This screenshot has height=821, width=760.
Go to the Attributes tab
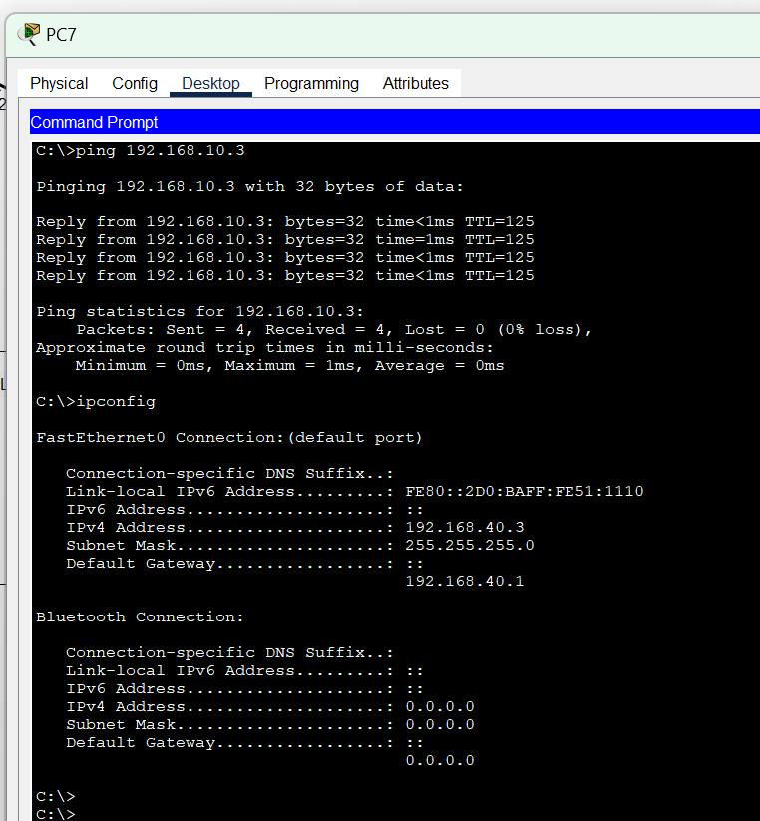416,83
